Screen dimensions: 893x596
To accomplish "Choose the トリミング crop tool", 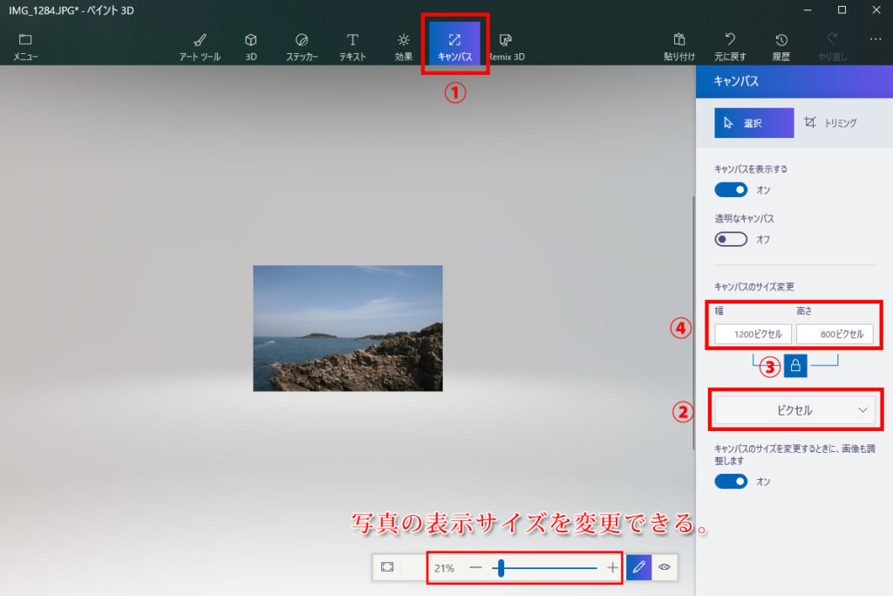I will (830, 122).
